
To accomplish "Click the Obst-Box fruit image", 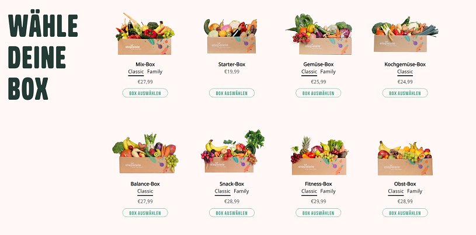I will pyautogui.click(x=405, y=157).
